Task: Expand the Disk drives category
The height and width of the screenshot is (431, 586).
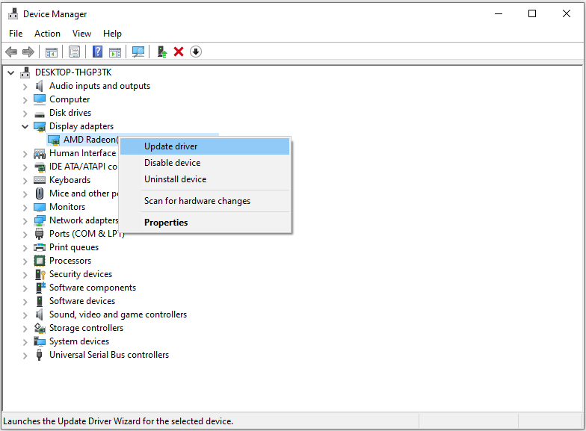Action: (x=25, y=114)
